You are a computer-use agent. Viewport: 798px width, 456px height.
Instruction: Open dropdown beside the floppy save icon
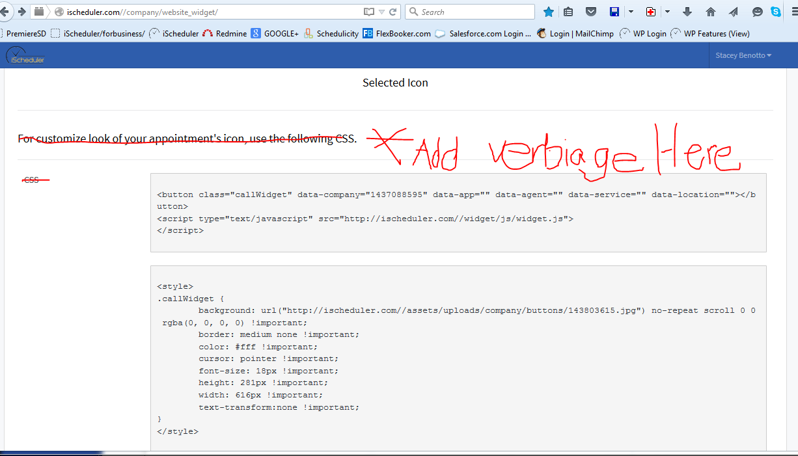(631, 12)
